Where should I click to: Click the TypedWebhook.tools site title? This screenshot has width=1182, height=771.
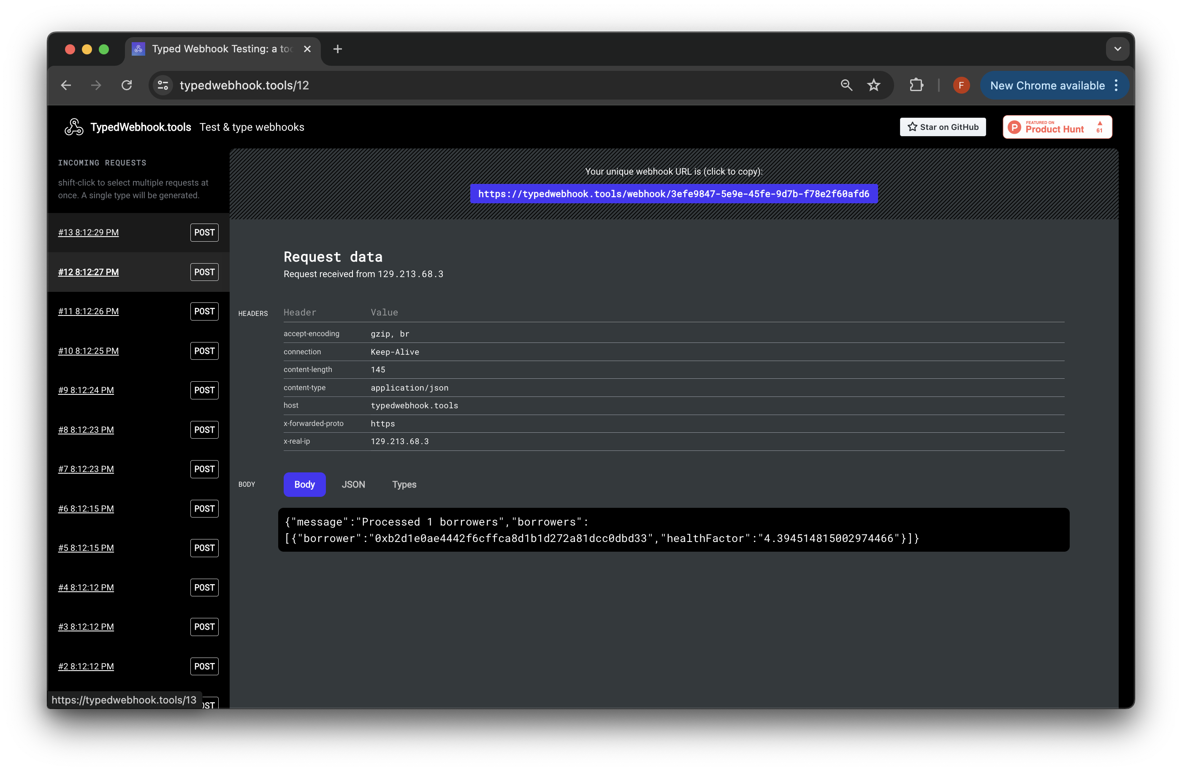141,127
